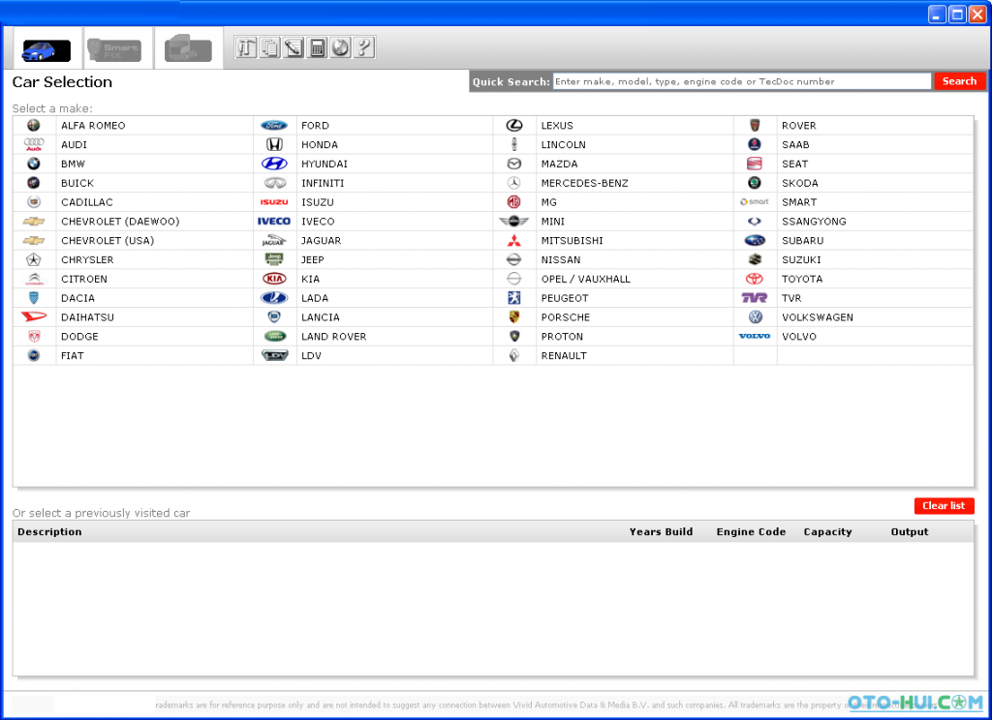This screenshot has height=720, width=992.
Task: Click the Iveco logo
Action: pos(274,222)
